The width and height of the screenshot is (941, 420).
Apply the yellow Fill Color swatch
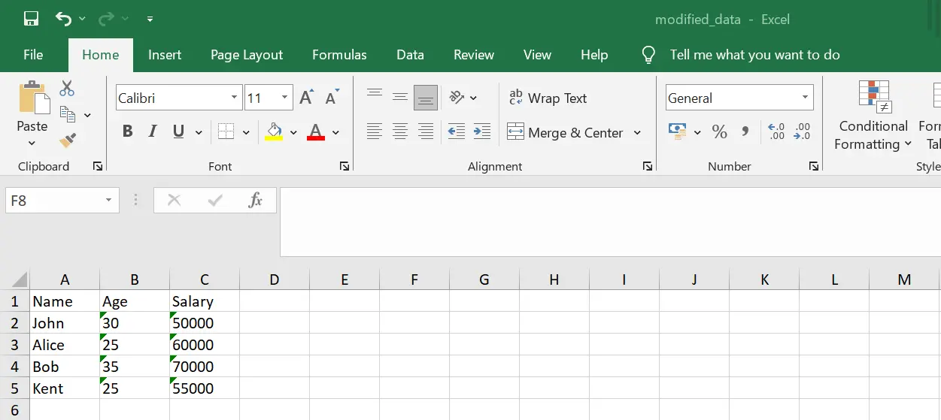point(274,132)
